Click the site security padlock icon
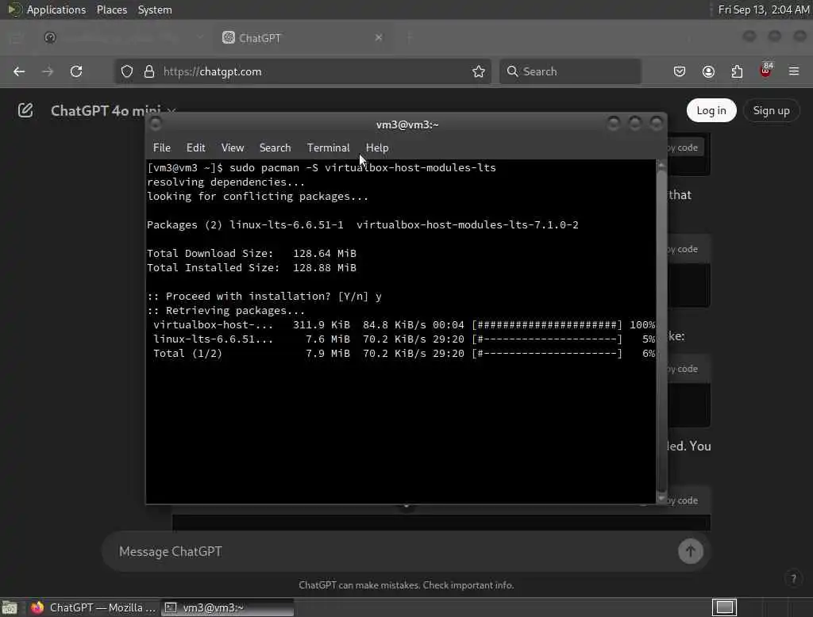This screenshot has width=813, height=617. pyautogui.click(x=149, y=71)
